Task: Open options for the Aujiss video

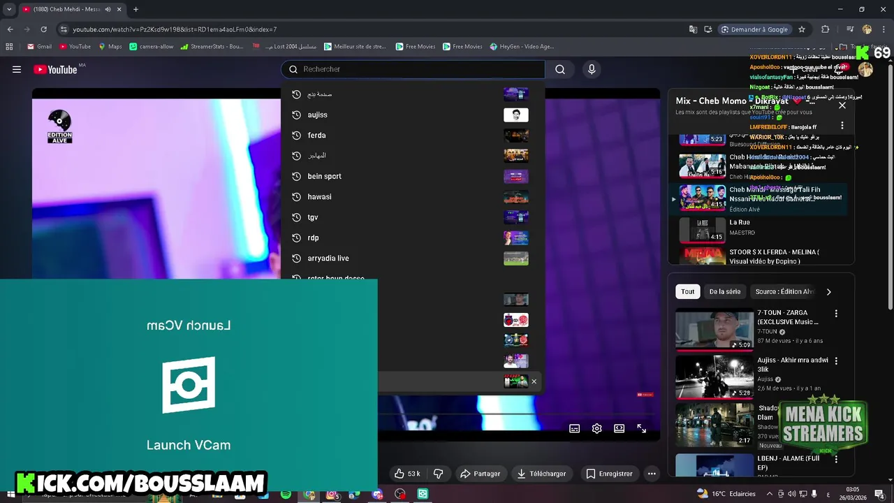Action: (x=836, y=361)
